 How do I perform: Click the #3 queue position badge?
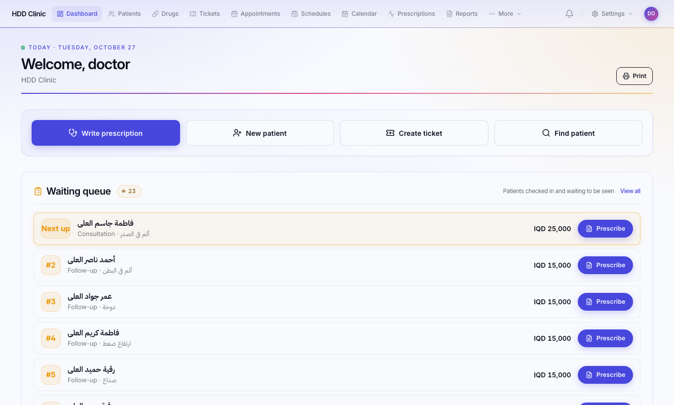(x=51, y=302)
